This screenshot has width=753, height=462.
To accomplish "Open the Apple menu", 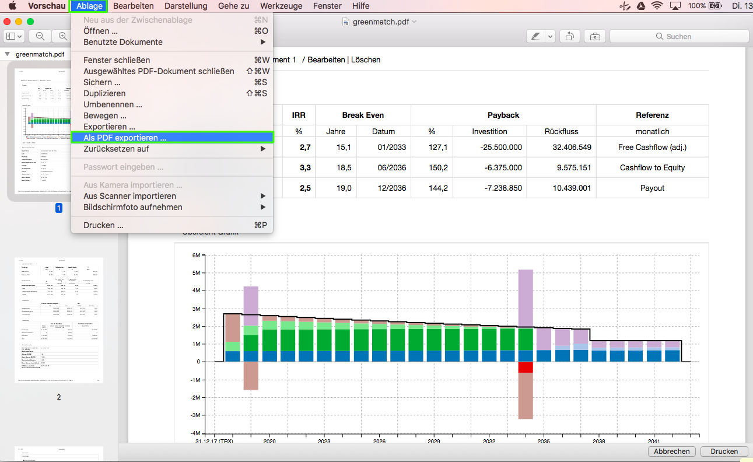I will (12, 6).
